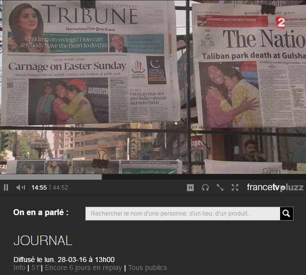
Task: Seek in the video progress bar
Action: (153, 177)
